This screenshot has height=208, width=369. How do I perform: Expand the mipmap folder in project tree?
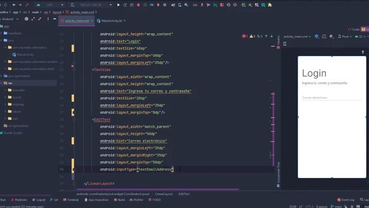tap(5, 104)
